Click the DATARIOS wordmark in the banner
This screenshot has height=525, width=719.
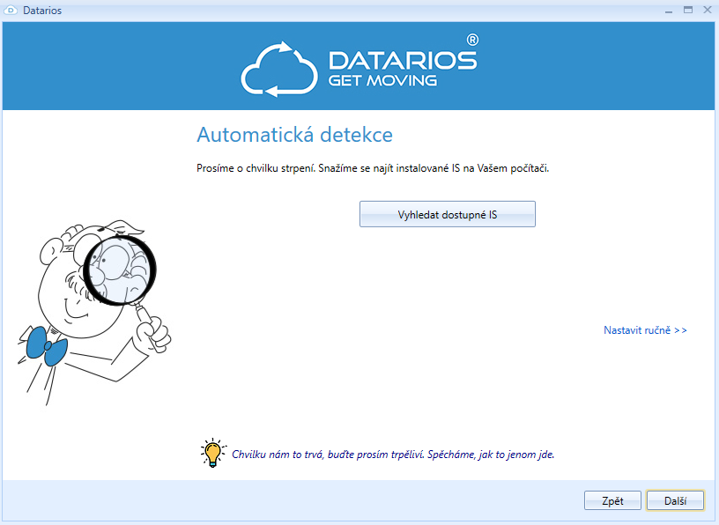pos(403,60)
